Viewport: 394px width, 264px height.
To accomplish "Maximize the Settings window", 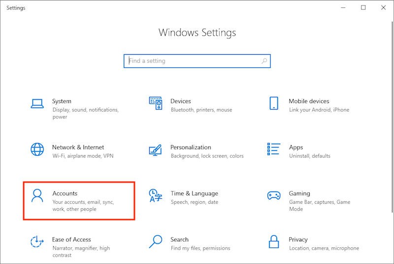I will (363, 7).
